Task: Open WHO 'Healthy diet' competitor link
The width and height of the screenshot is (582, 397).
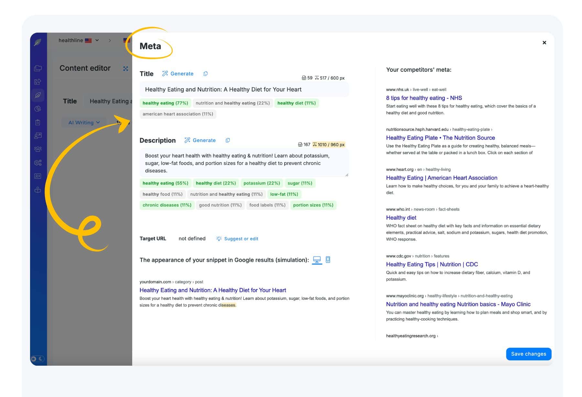Action: point(401,218)
